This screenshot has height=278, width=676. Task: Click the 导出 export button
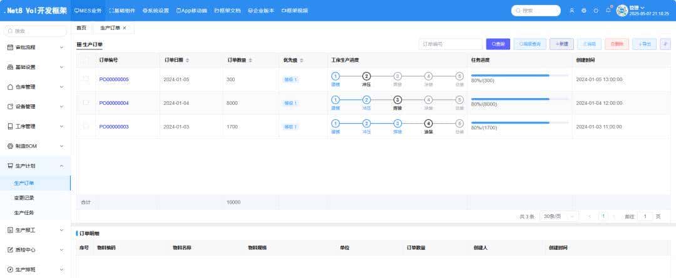tap(645, 44)
